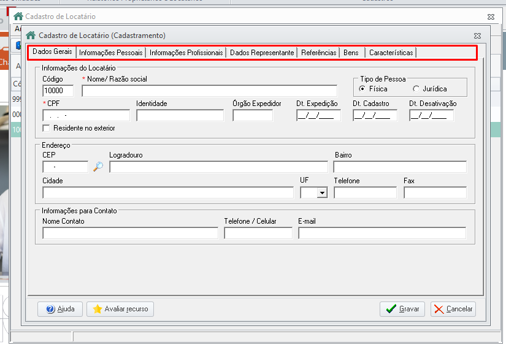Viewport: 506px width, 345px height.
Task: Click the Ajuda button
Action: click(60, 309)
